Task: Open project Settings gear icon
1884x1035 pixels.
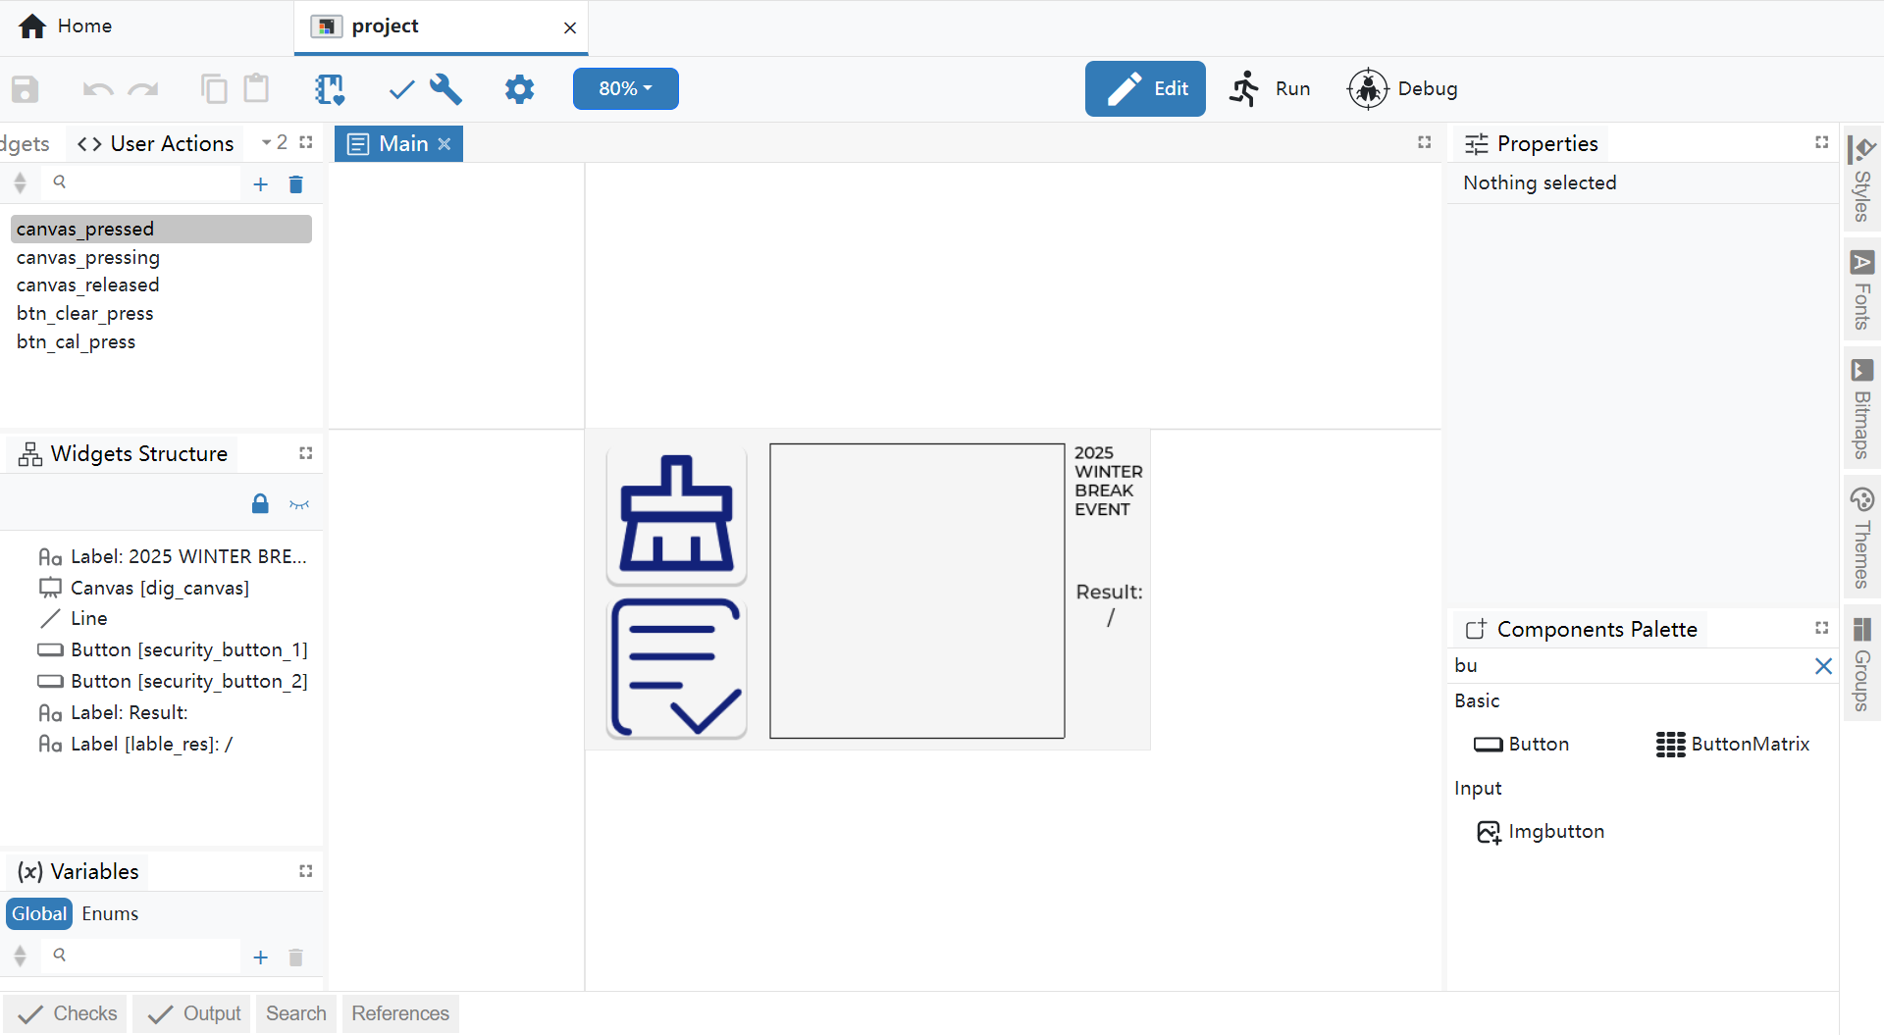Action: tap(519, 89)
